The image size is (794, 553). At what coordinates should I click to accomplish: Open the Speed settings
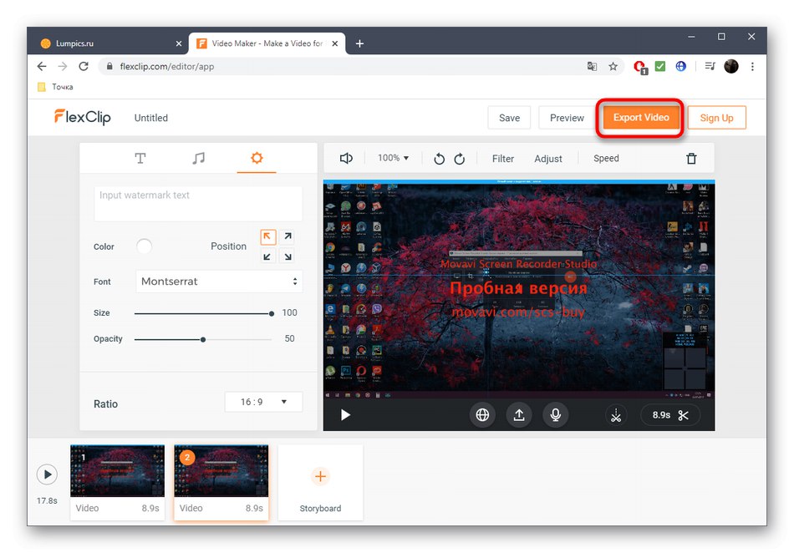click(606, 159)
